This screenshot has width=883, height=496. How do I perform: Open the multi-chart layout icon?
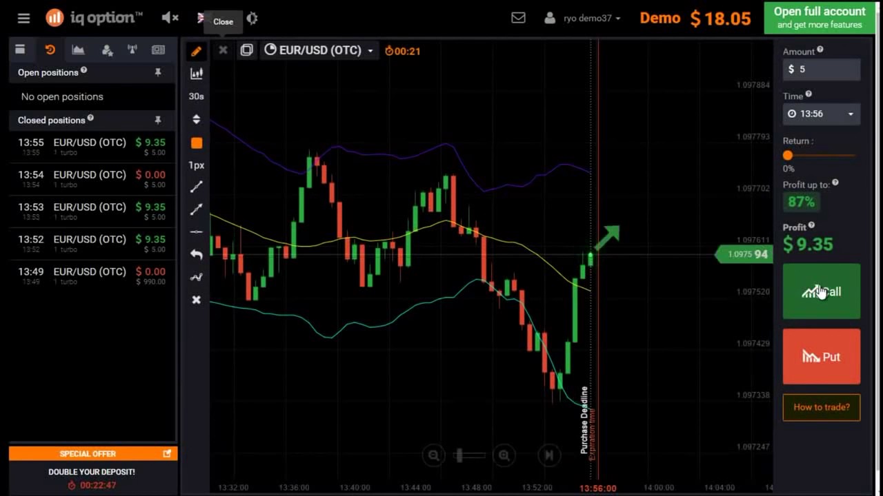246,50
